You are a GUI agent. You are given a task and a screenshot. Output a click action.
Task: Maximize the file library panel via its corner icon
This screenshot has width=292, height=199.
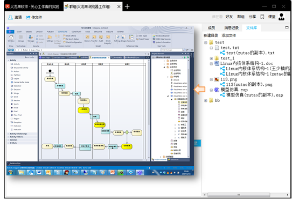(x=287, y=27)
